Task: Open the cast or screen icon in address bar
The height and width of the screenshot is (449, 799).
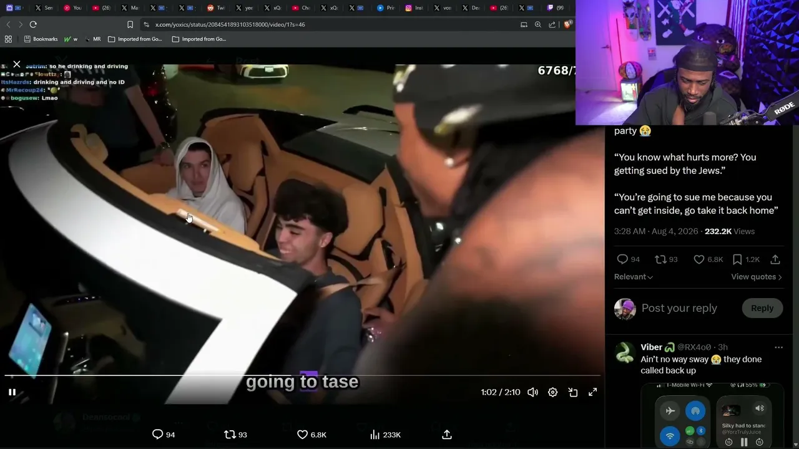Action: pyautogui.click(x=524, y=24)
